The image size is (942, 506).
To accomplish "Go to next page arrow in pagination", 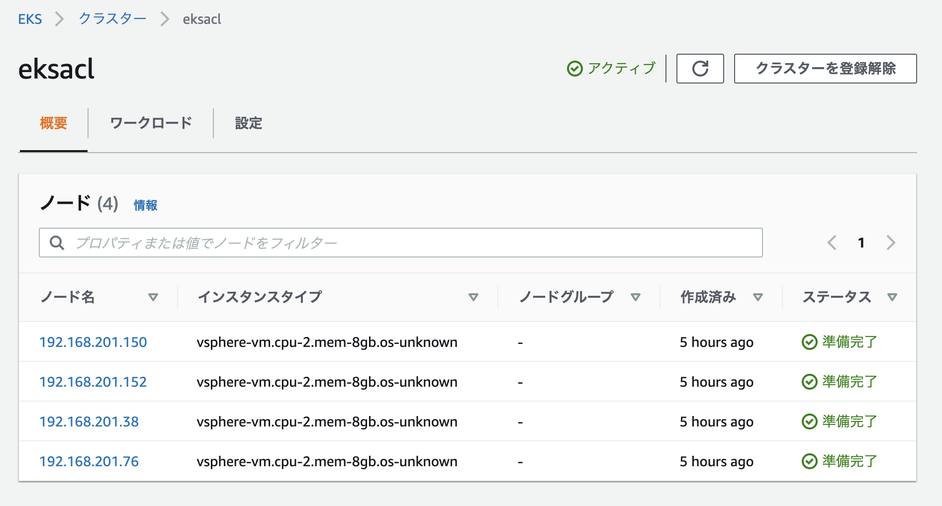I will 891,243.
